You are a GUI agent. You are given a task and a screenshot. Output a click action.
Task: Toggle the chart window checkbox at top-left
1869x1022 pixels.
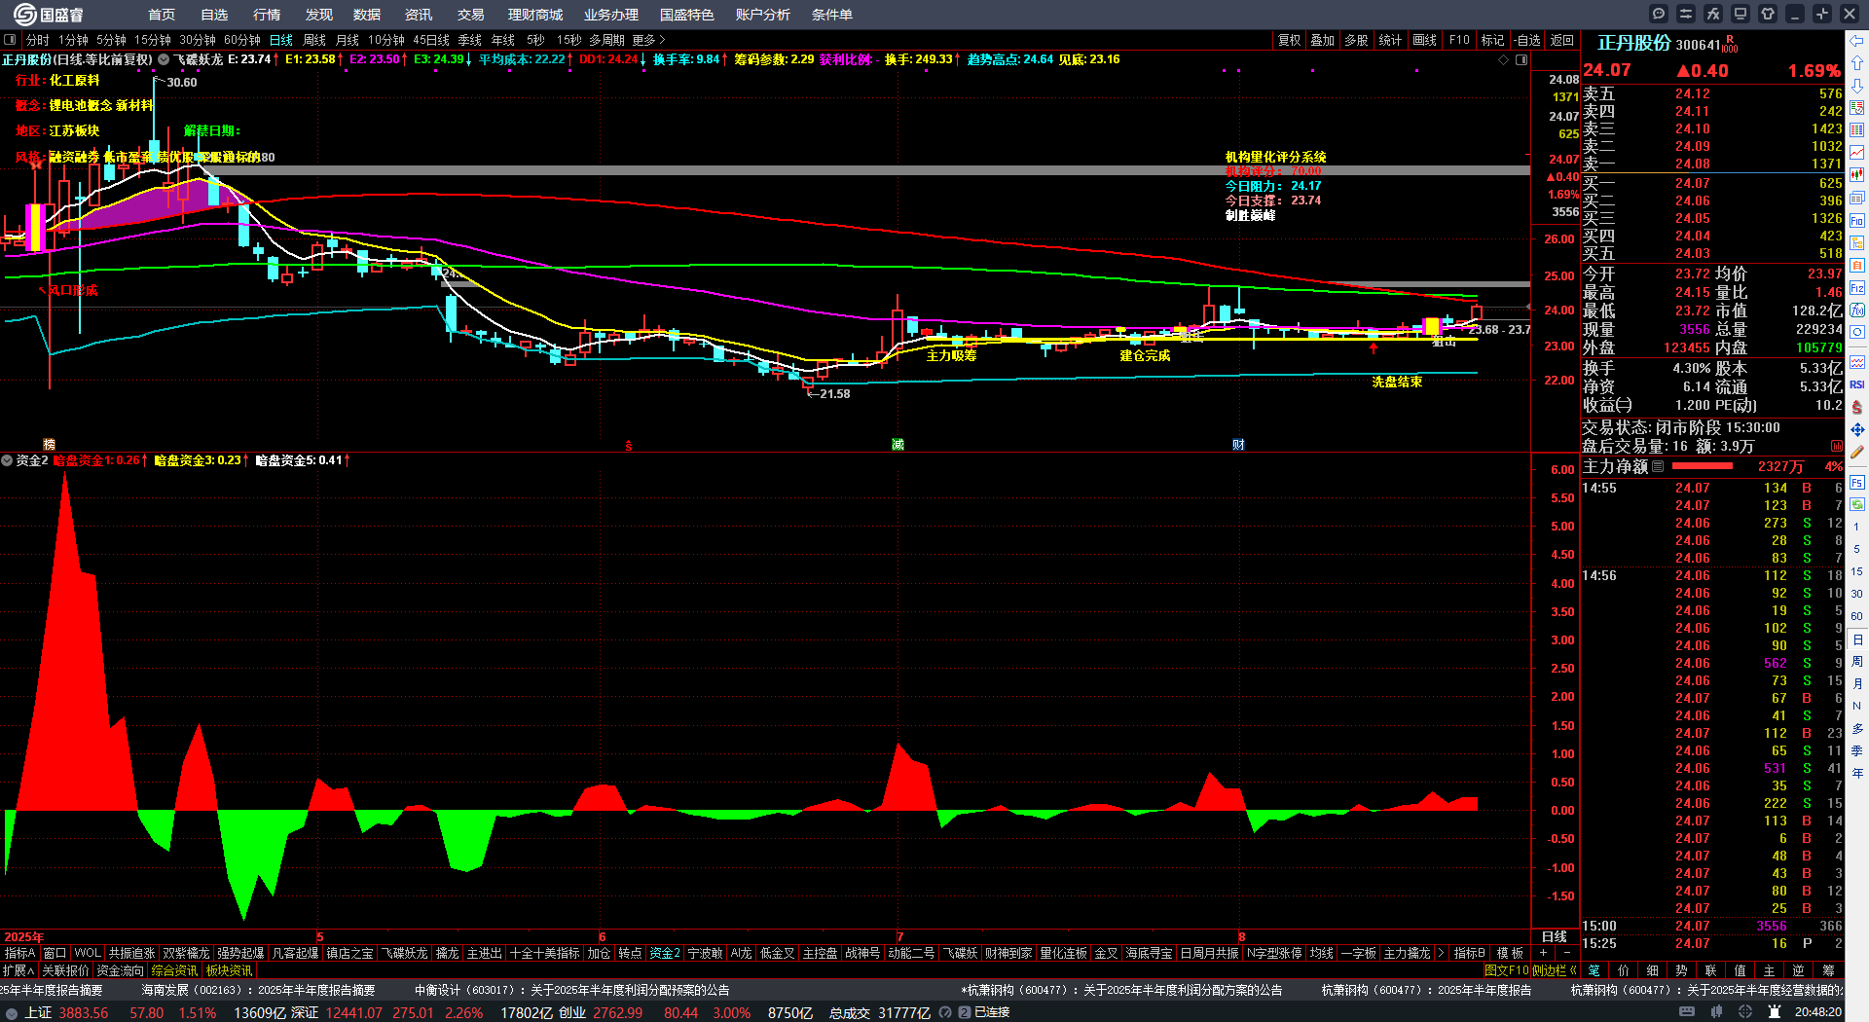point(10,40)
